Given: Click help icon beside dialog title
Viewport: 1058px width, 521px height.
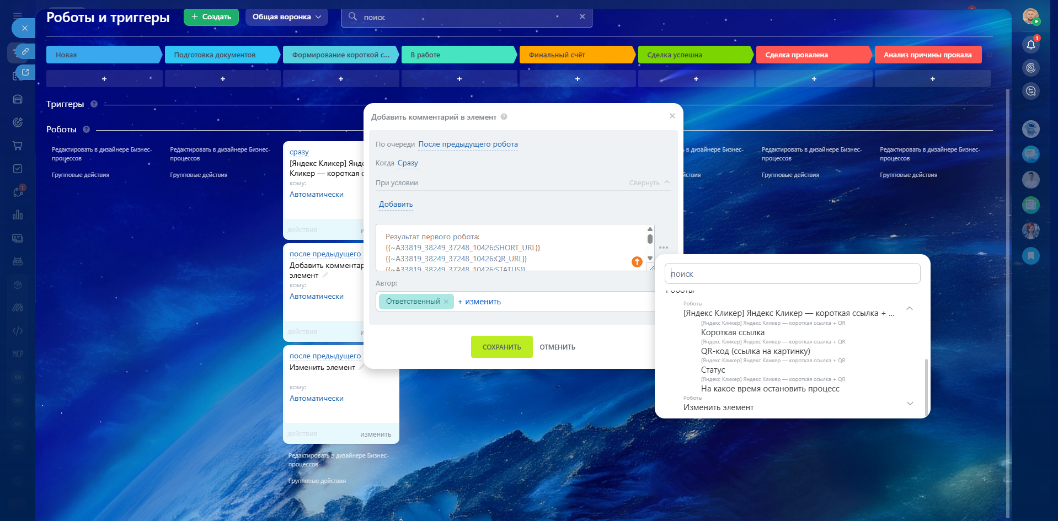Looking at the screenshot, I should pyautogui.click(x=504, y=117).
